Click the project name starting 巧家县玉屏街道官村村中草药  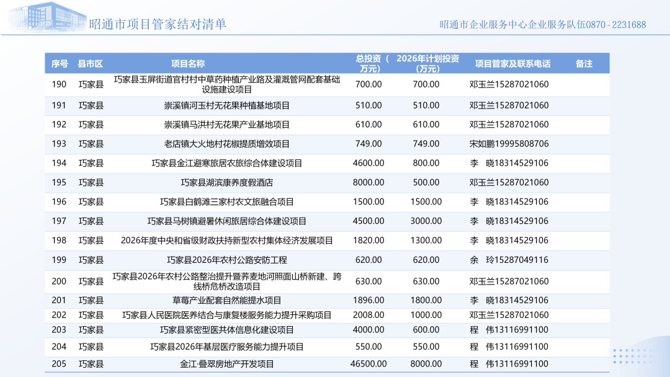pyautogui.click(x=227, y=84)
